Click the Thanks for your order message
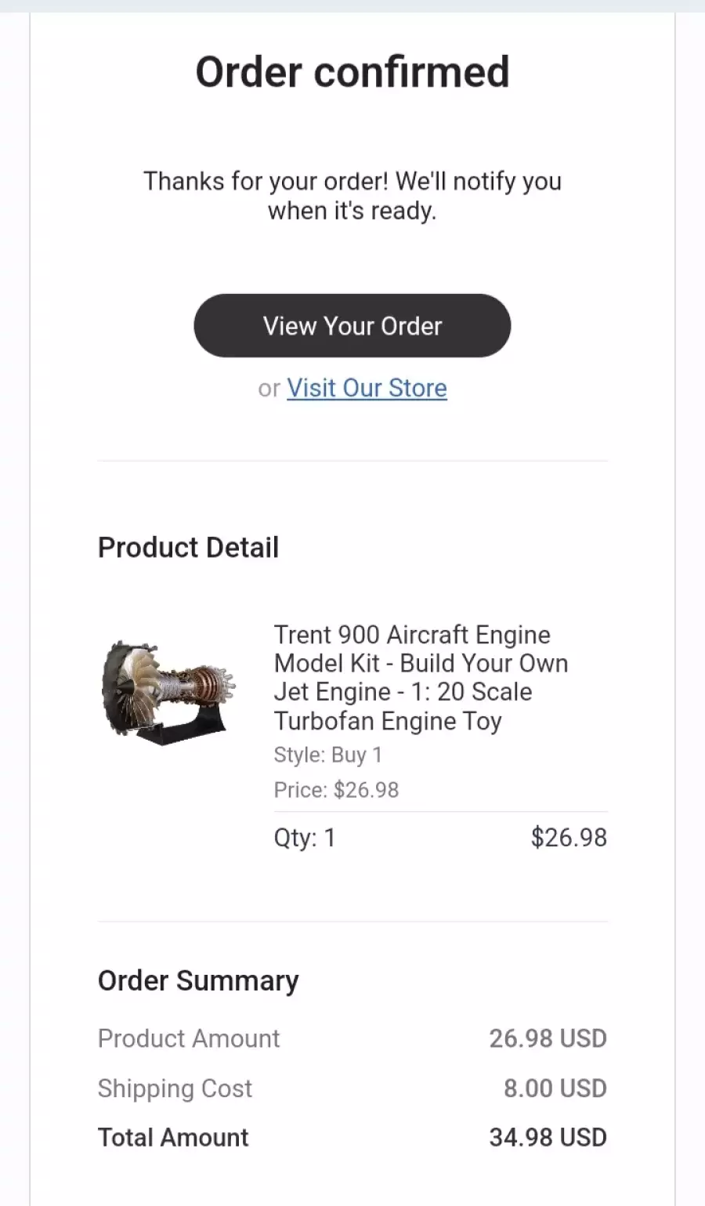Screen dimensions: 705x1206 pos(352,196)
